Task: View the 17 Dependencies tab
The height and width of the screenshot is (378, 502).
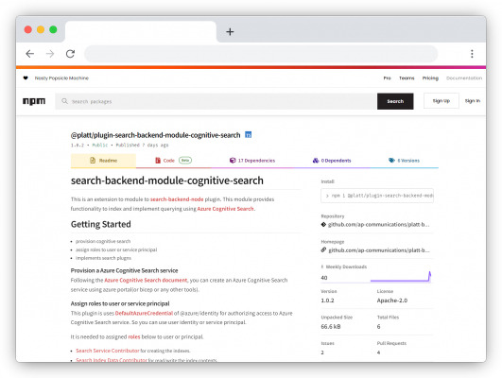Action: tap(252, 161)
